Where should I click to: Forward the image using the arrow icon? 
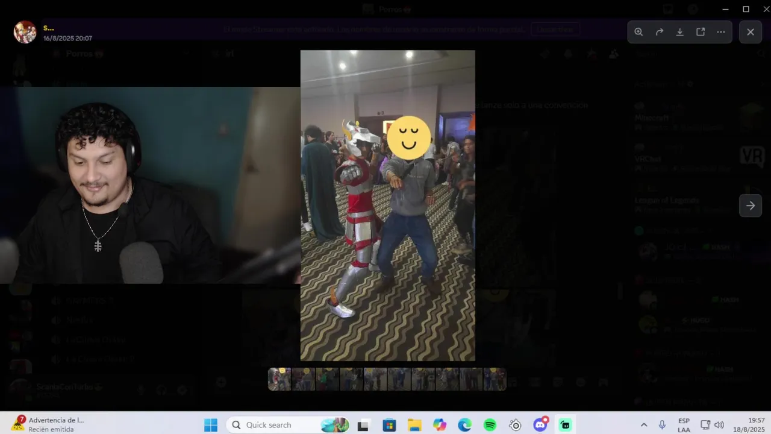click(660, 32)
